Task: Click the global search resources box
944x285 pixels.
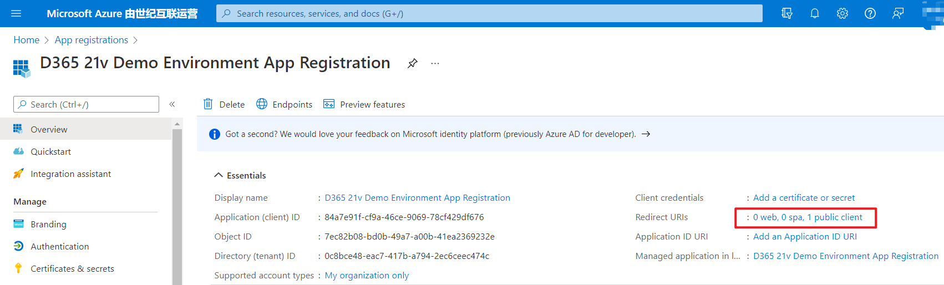Action: (x=489, y=13)
